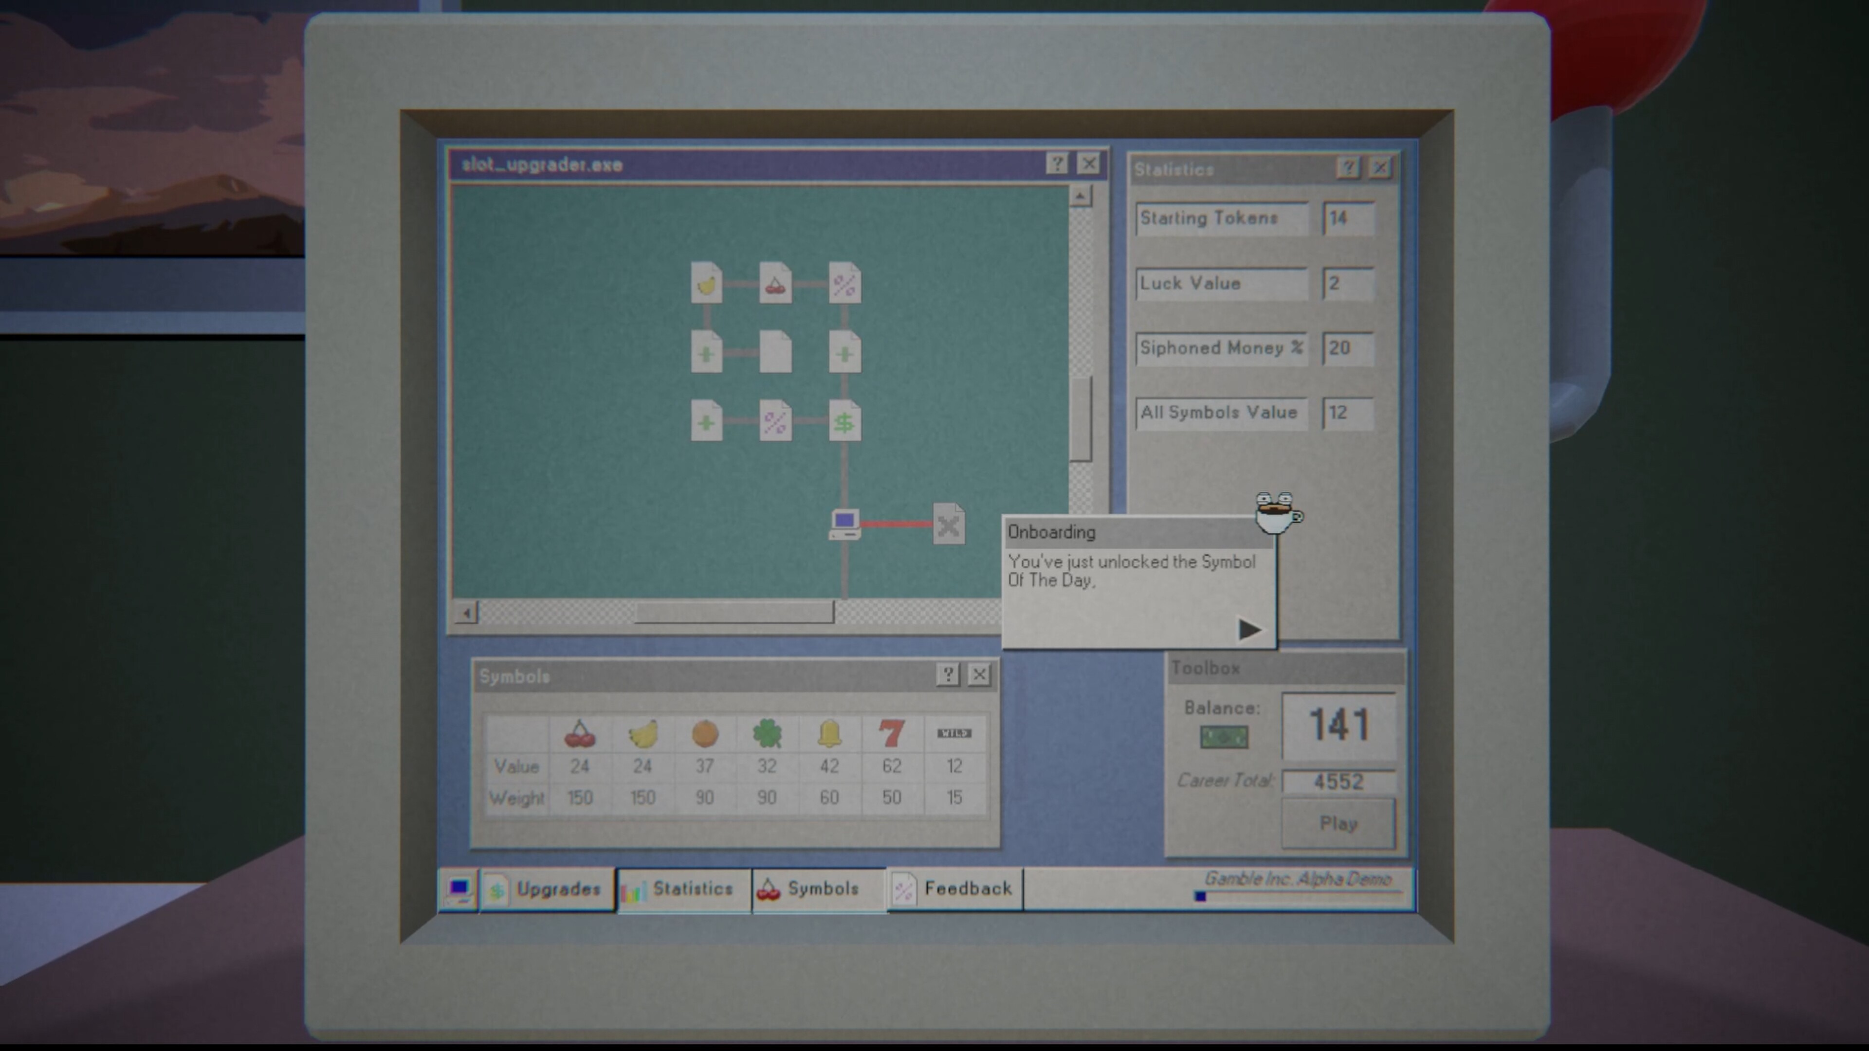Select the computer terminal node
This screenshot has width=1869, height=1051.
click(844, 525)
